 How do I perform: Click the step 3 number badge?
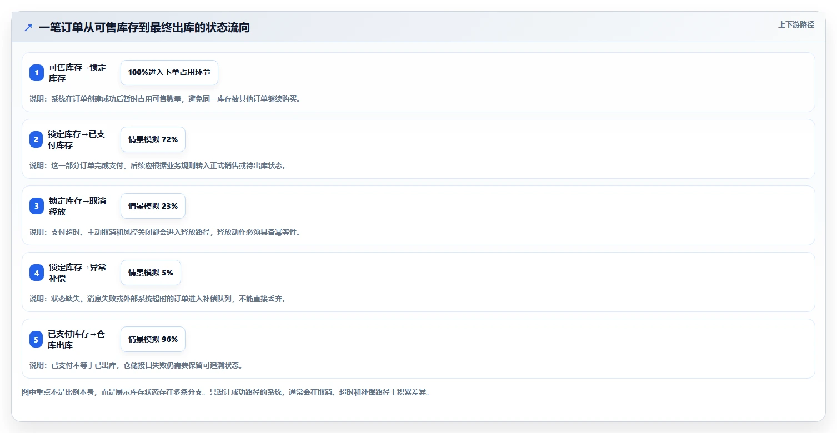tap(37, 206)
